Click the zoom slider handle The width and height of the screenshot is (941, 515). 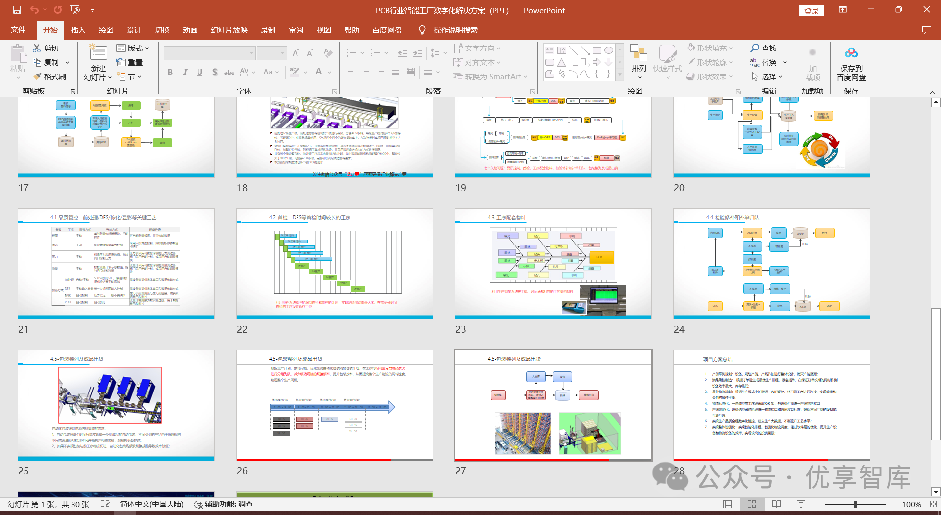[855, 504]
